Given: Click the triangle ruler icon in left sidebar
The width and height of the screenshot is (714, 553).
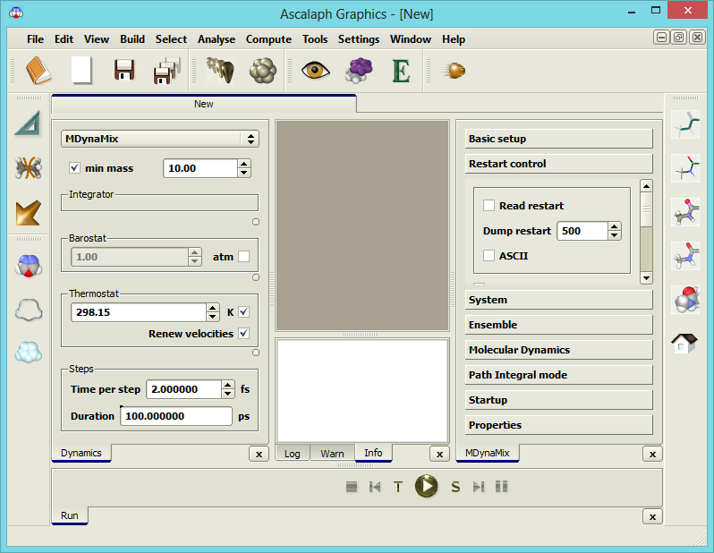Looking at the screenshot, I should point(28,123).
